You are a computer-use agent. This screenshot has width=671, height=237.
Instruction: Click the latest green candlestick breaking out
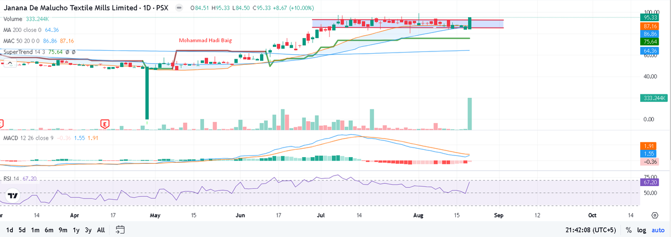(x=470, y=23)
